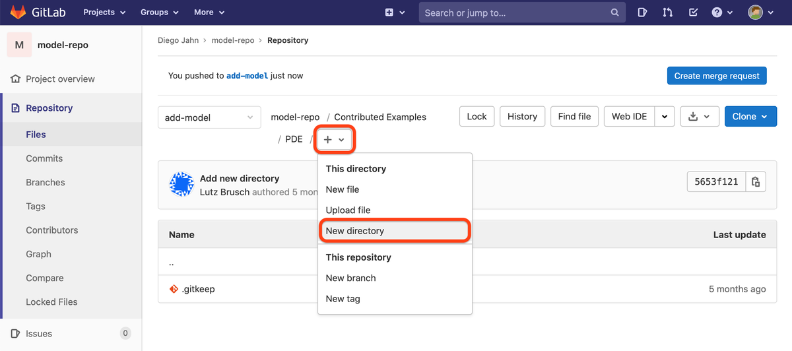Select New branch menu entry
792x351 pixels.
350,278
